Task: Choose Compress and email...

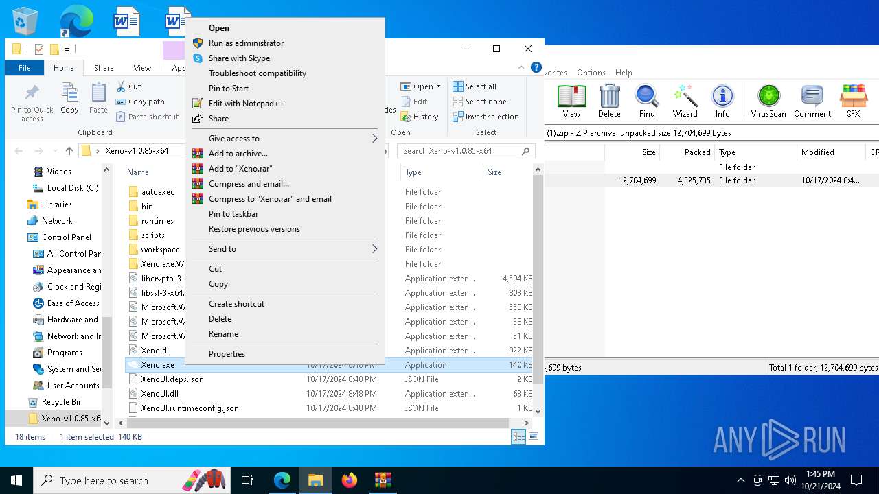Action: tap(285, 184)
